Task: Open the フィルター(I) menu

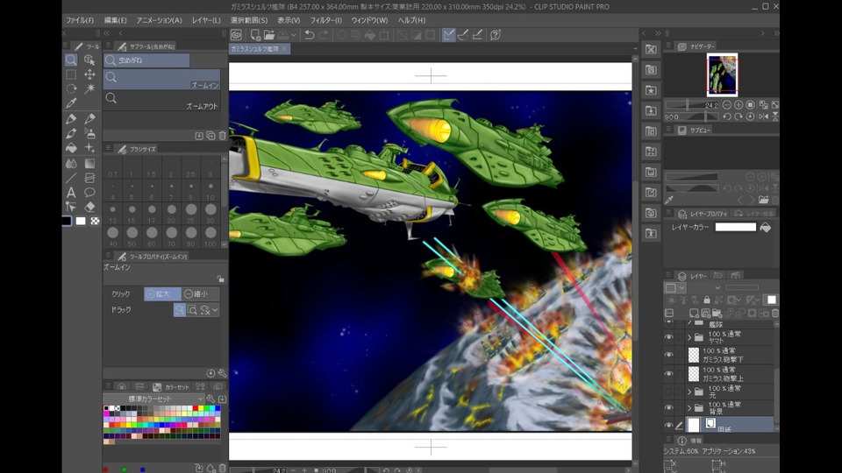Action: tap(326, 20)
